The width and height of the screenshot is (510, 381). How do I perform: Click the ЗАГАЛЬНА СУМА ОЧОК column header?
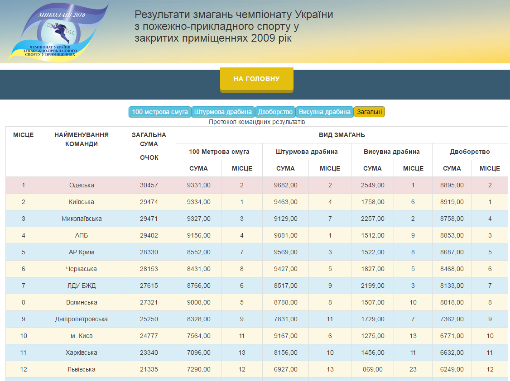click(149, 146)
